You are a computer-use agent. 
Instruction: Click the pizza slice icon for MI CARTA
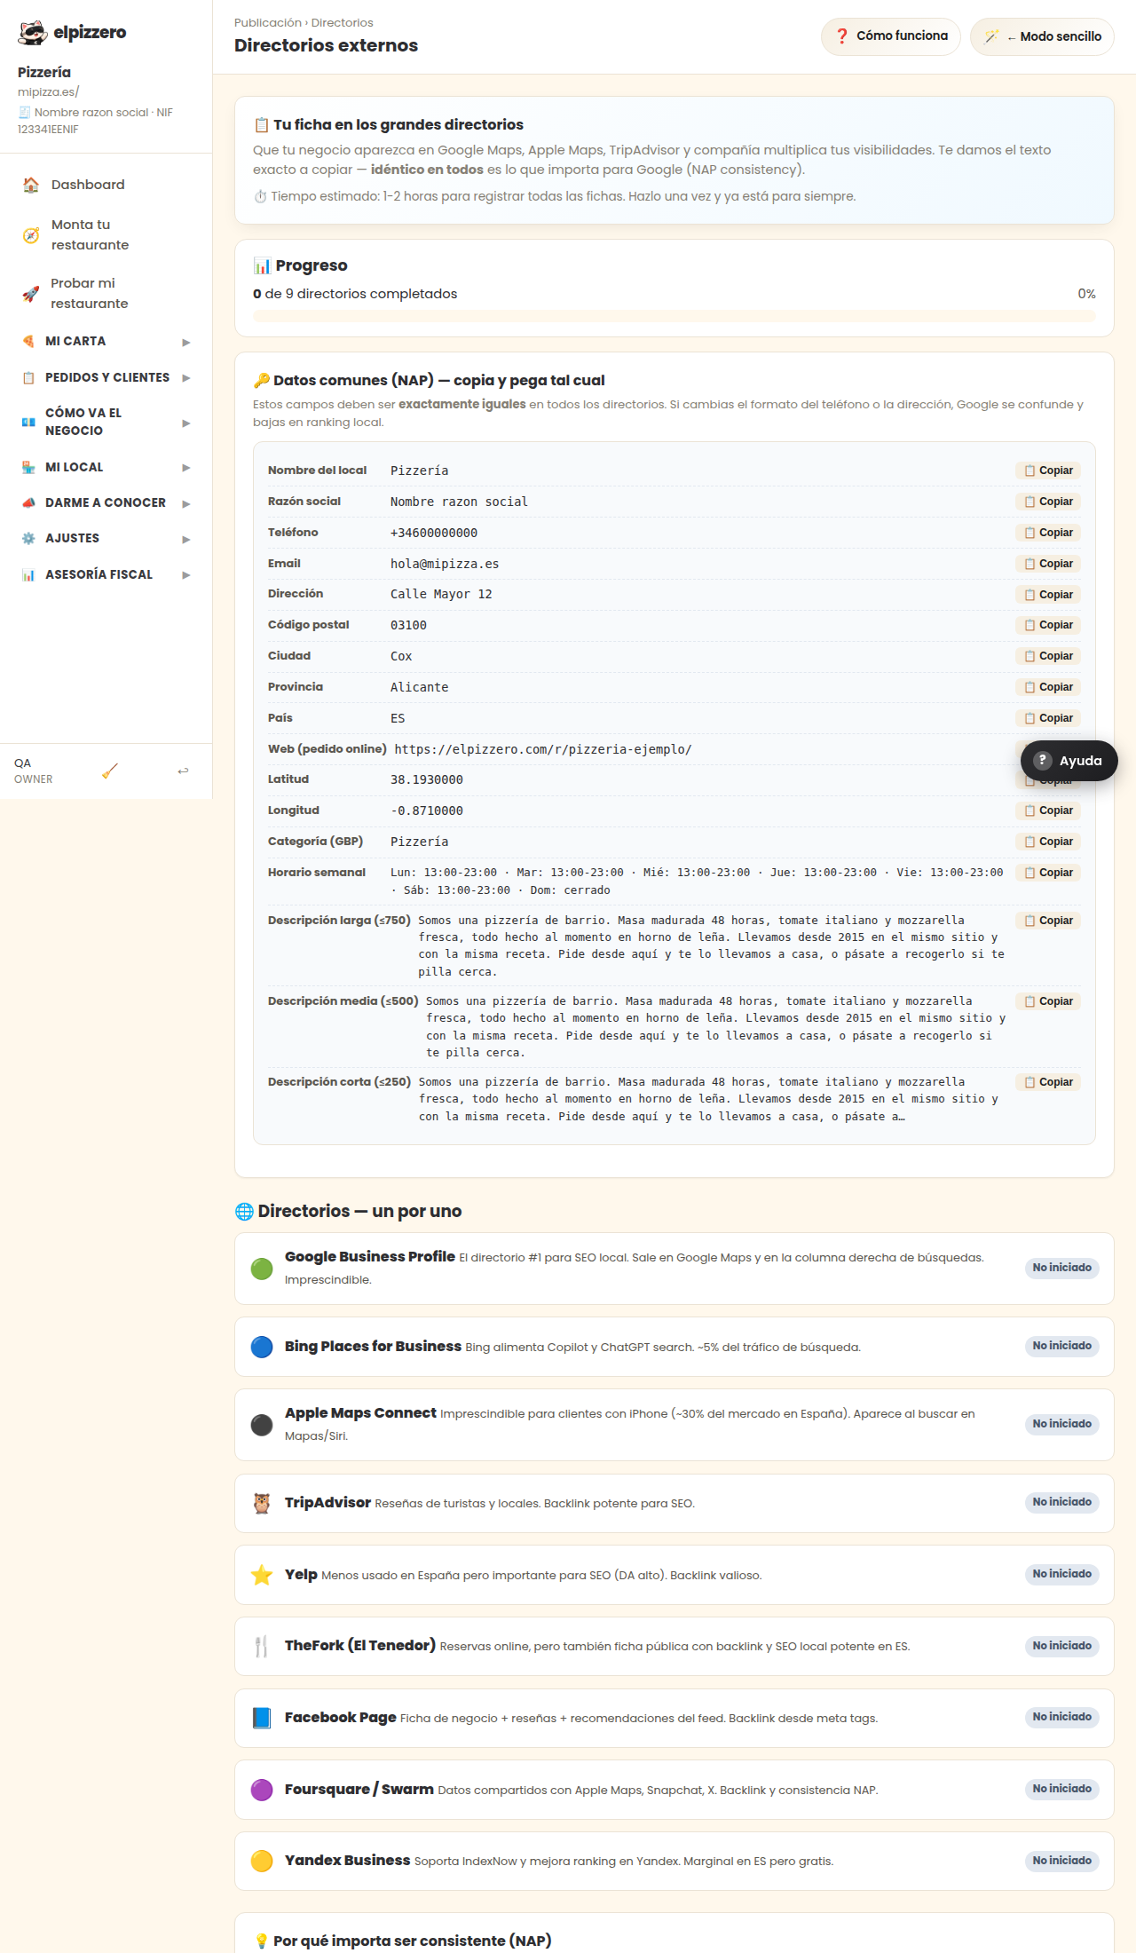point(28,342)
